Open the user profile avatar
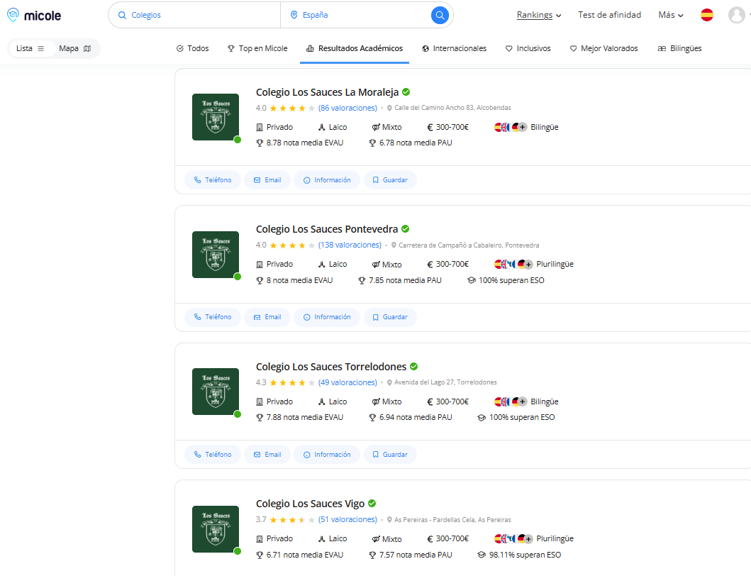Screen dimensions: 751x576 pos(736,15)
